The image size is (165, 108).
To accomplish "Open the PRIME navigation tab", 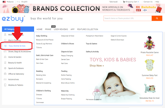I will pos(48,29).
